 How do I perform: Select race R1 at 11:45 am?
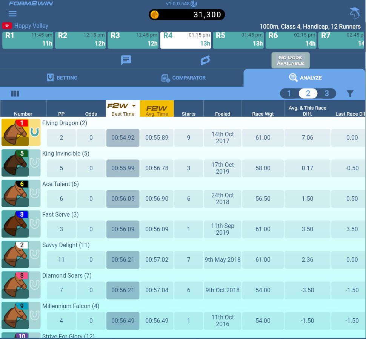point(28,40)
